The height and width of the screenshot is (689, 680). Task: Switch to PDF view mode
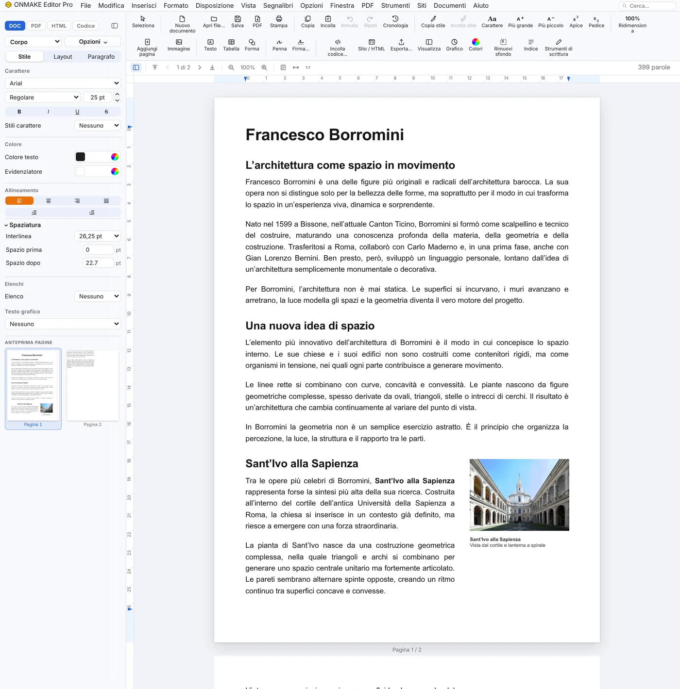tap(36, 26)
